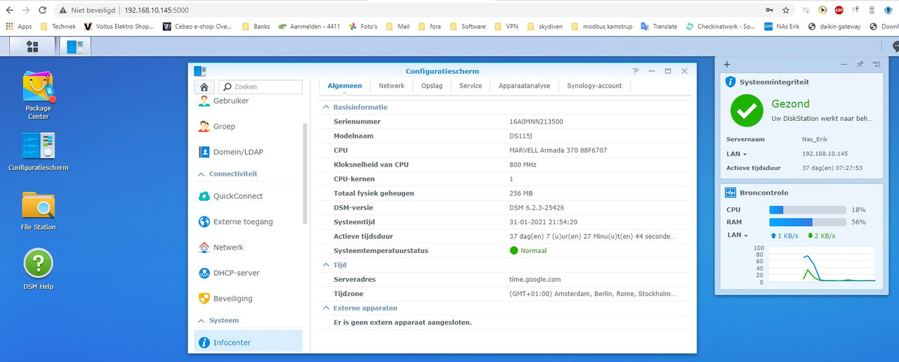Collapse the Connectiviteit sidebar group
Image resolution: width=899 pixels, height=362 pixels.
(201, 174)
